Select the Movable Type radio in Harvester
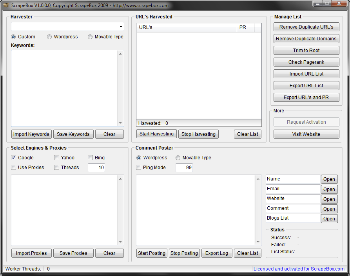 (90, 37)
